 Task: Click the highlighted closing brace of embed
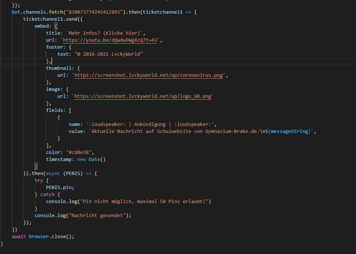coord(36,166)
